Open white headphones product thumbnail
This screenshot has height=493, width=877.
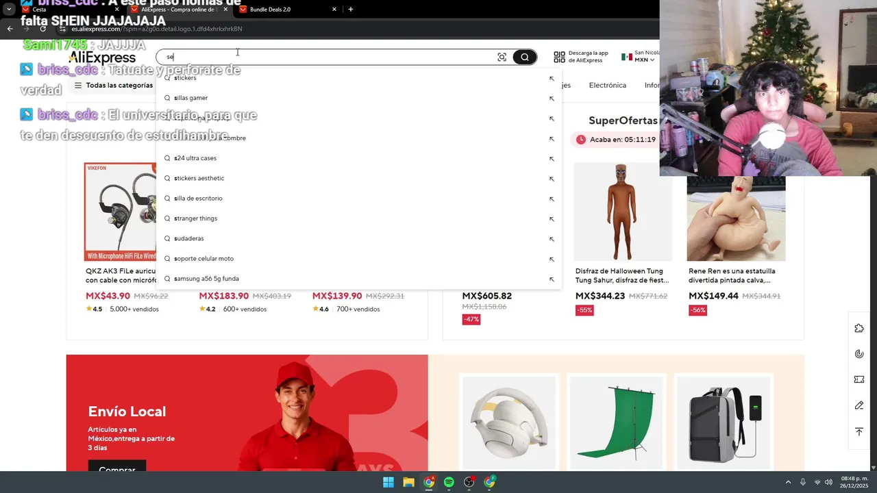click(x=509, y=422)
